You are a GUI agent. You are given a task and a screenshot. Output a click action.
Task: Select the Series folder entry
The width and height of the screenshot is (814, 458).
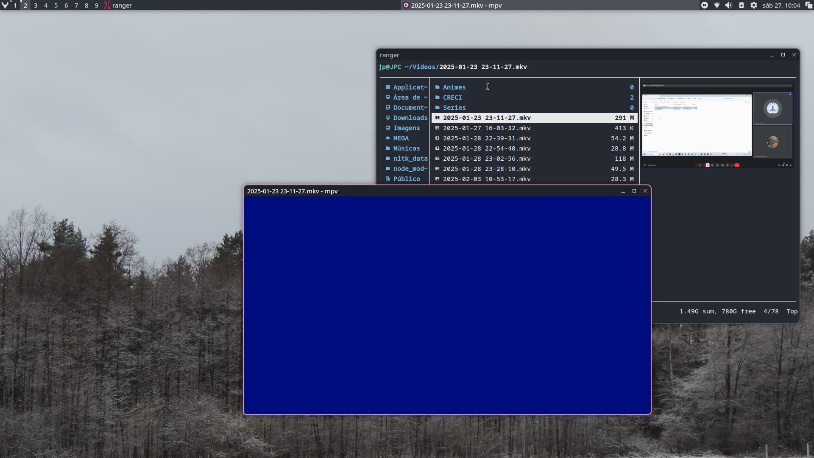pyautogui.click(x=454, y=108)
